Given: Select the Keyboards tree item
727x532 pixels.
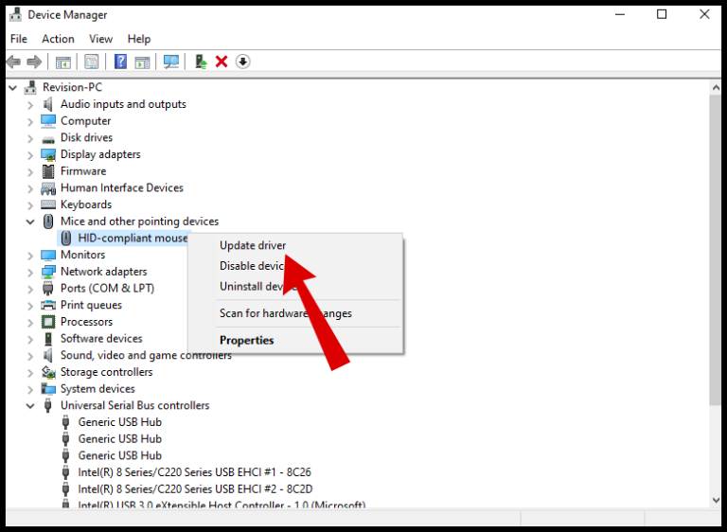Looking at the screenshot, I should pos(86,204).
